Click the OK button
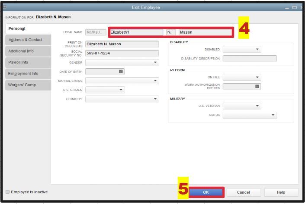Viewport: 305px width, 204px height. (206, 192)
